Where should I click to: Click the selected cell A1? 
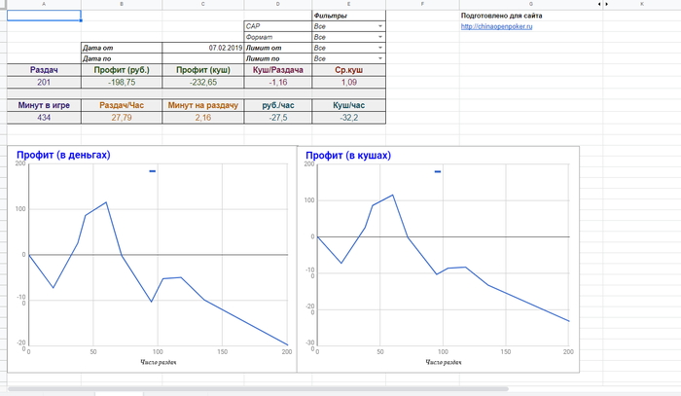44,16
